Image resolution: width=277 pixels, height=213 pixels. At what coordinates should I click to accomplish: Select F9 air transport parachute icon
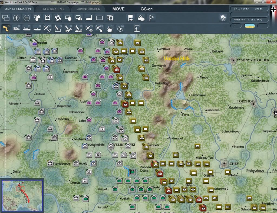pos(89,28)
